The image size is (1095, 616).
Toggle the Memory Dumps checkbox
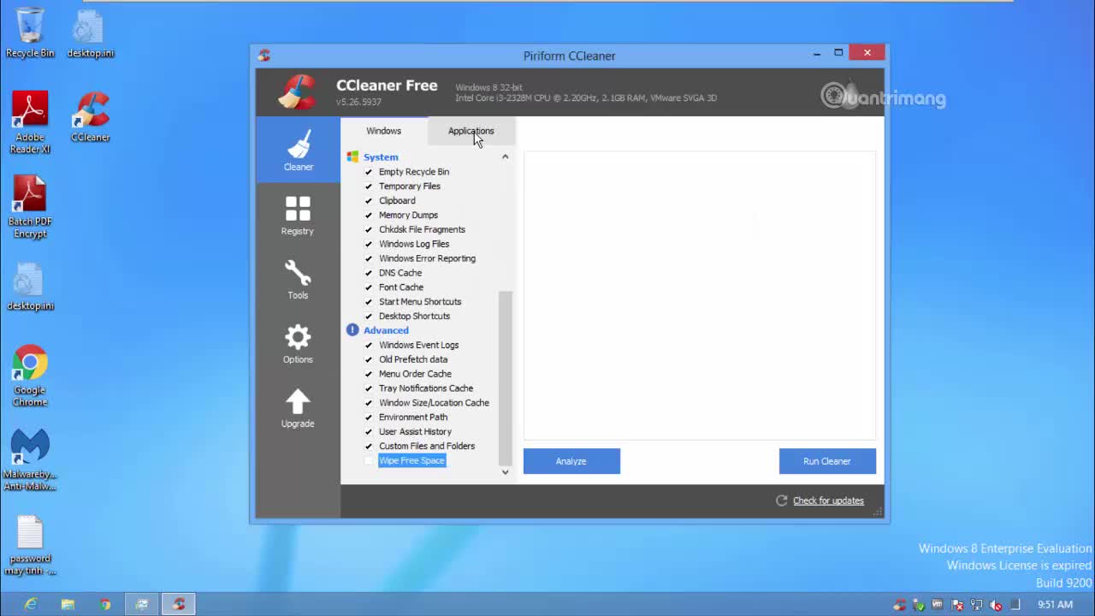coord(369,216)
